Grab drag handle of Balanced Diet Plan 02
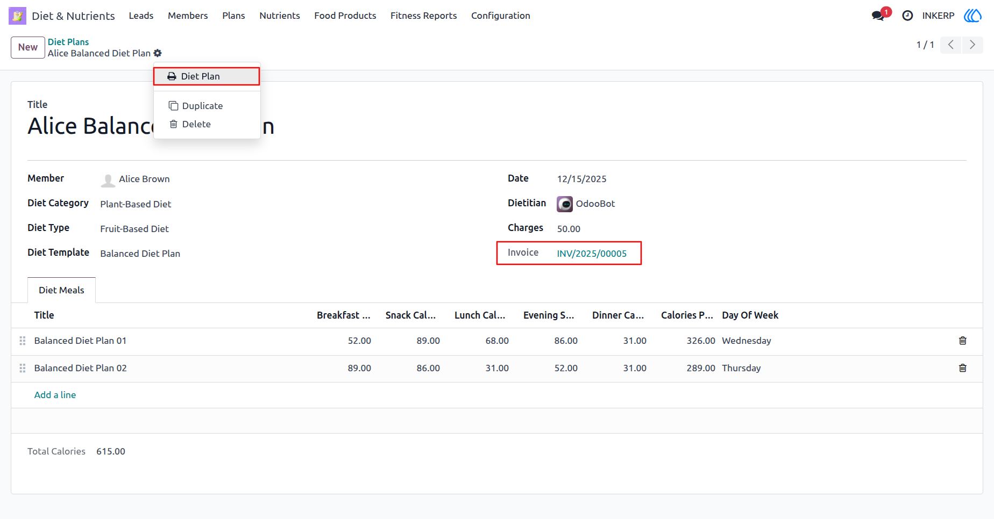The height and width of the screenshot is (519, 994). (x=23, y=368)
